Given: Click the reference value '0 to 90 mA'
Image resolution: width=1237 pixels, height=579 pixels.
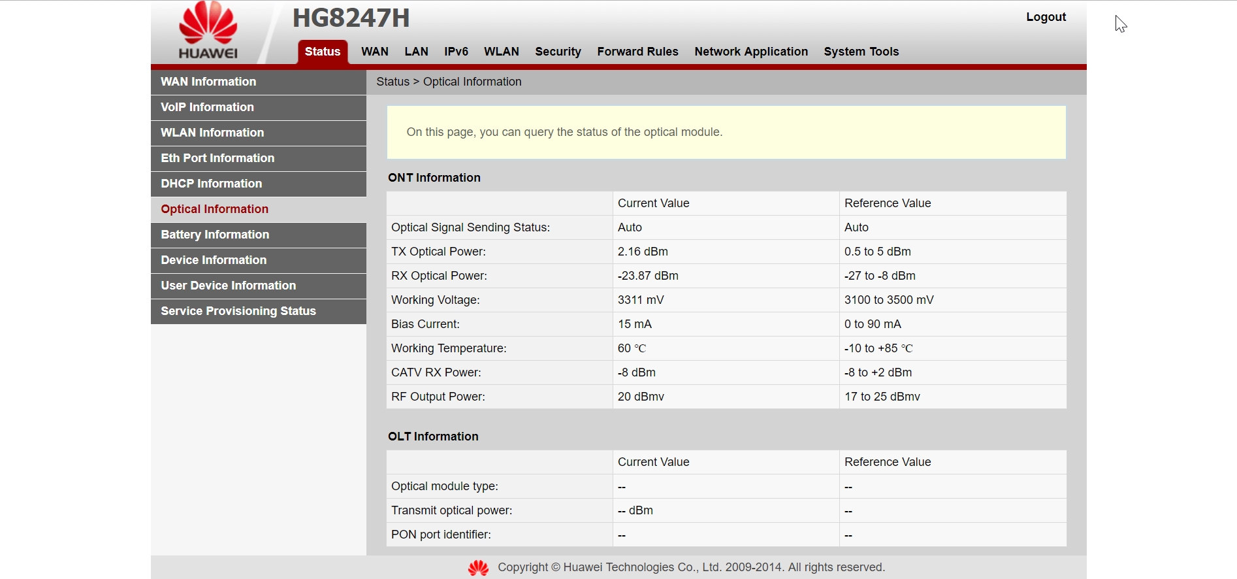Looking at the screenshot, I should pos(873,324).
